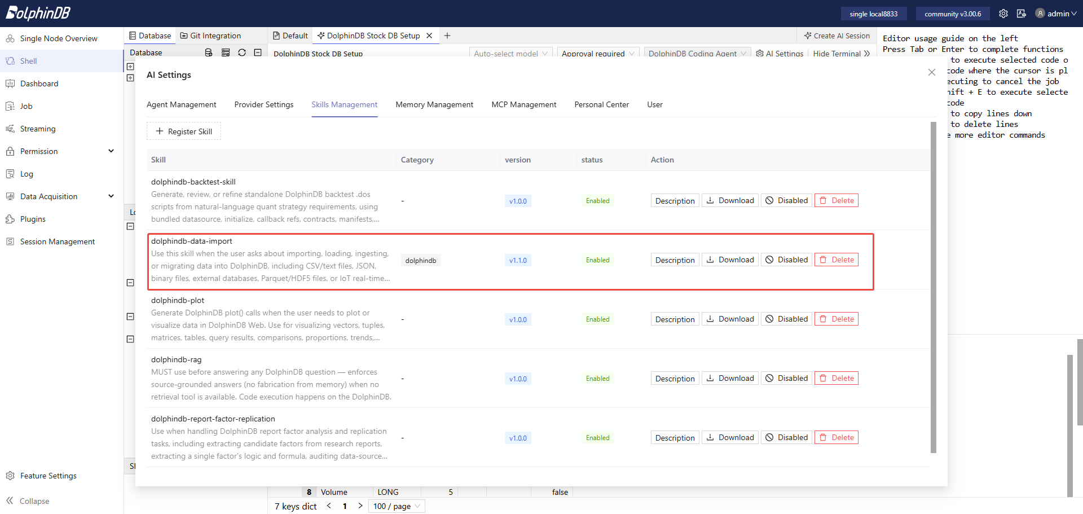1083x514 pixels.
Task: Delete the dolphindb-data-import skill
Action: 837,260
